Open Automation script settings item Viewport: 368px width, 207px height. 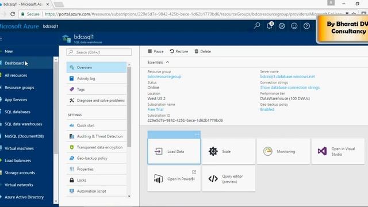pyautogui.click(x=97, y=191)
